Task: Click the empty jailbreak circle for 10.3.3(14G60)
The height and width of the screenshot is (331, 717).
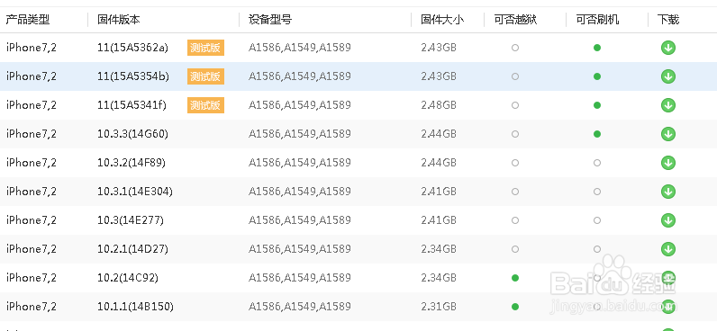Action: pos(515,134)
